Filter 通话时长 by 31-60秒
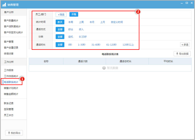195x140 pixels. click(96, 45)
